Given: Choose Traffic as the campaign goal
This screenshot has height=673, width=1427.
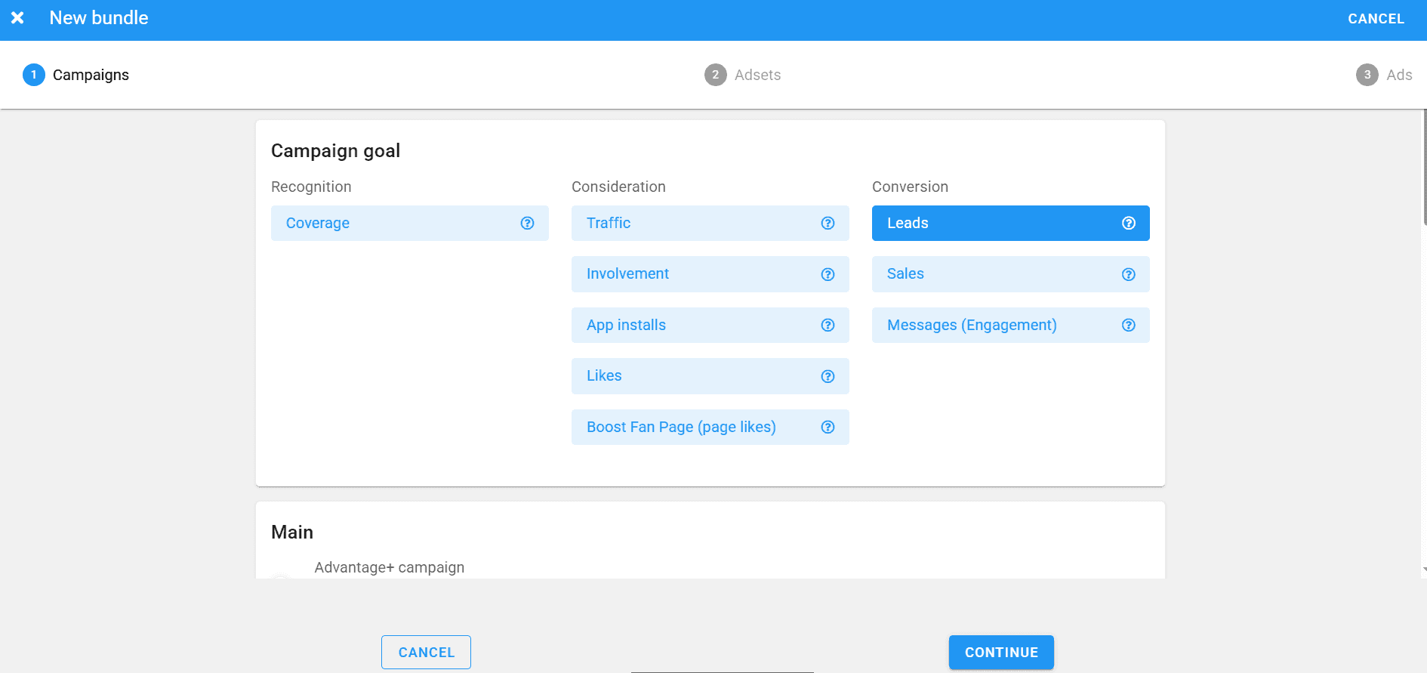Looking at the screenshot, I should click(x=695, y=223).
